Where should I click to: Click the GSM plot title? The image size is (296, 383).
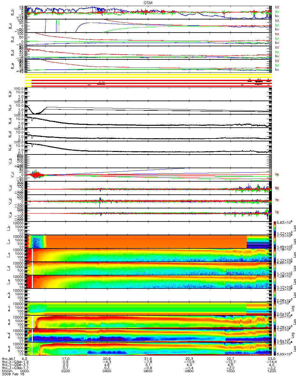(x=148, y=3)
